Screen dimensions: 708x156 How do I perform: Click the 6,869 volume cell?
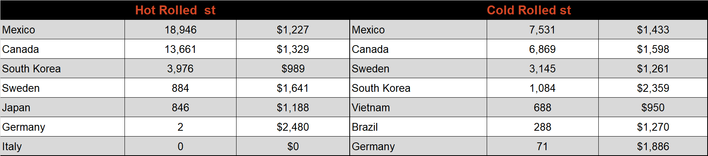(543, 49)
